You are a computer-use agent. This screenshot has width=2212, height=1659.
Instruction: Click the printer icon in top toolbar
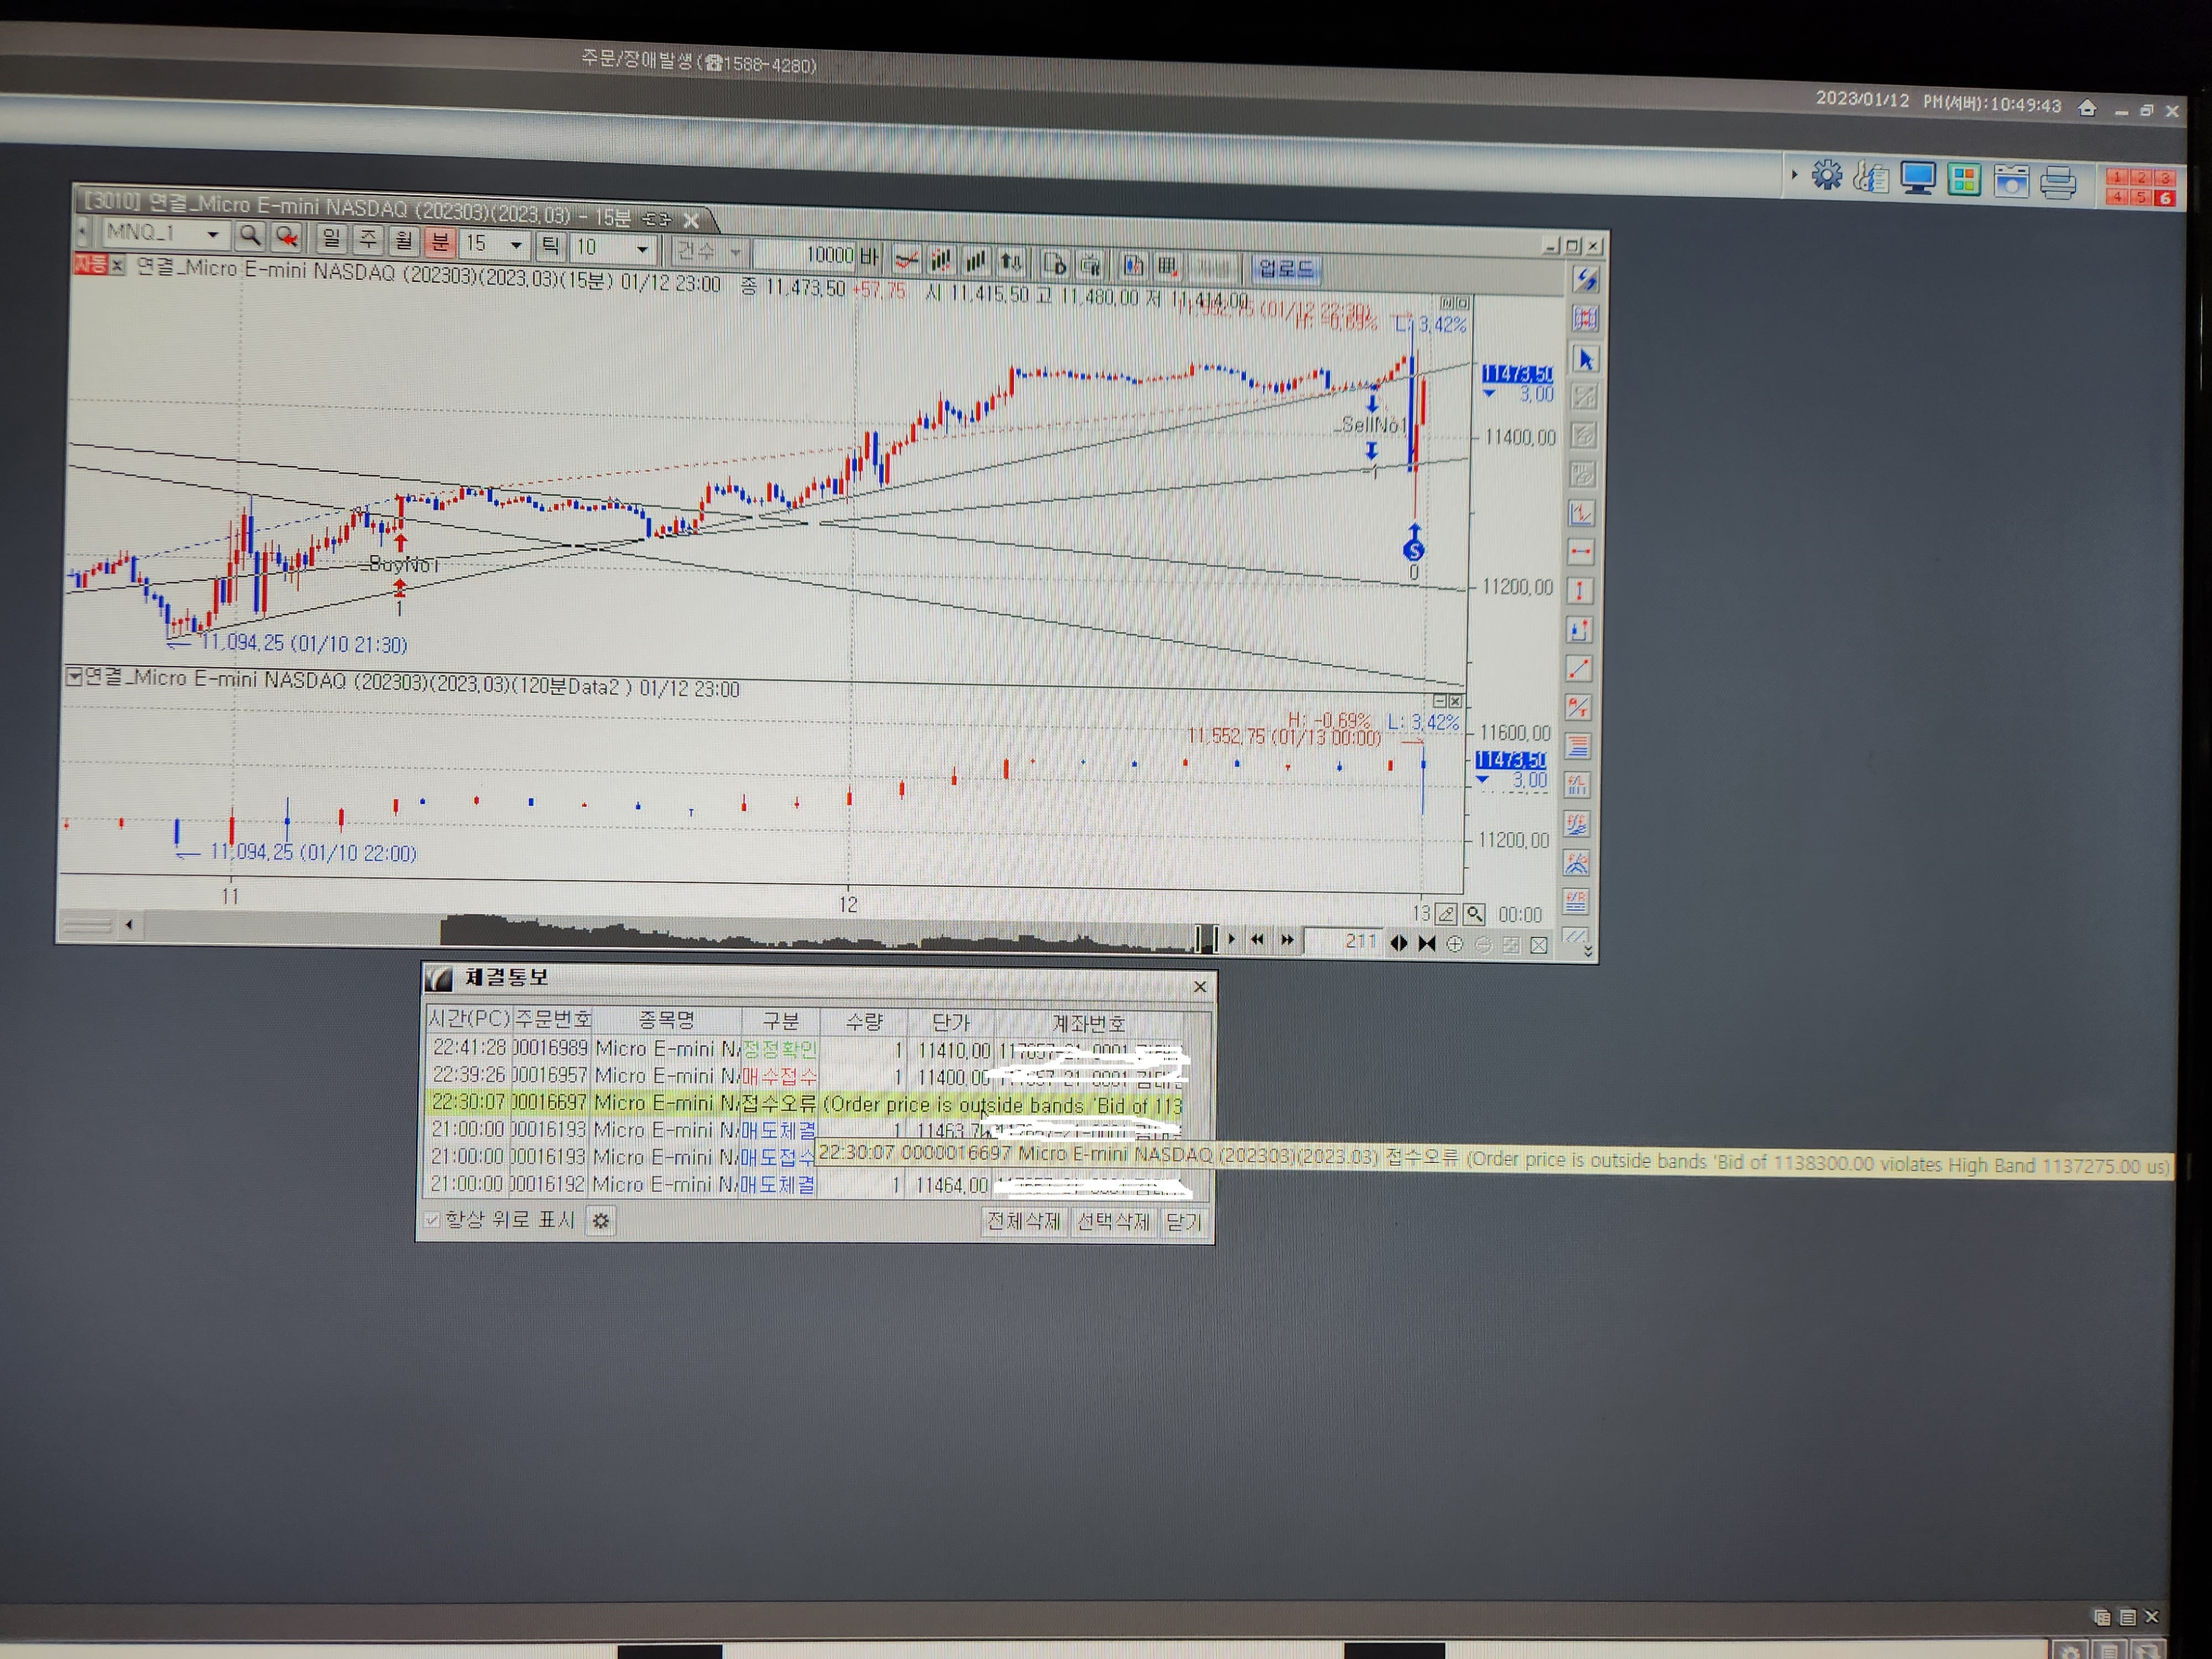2058,182
